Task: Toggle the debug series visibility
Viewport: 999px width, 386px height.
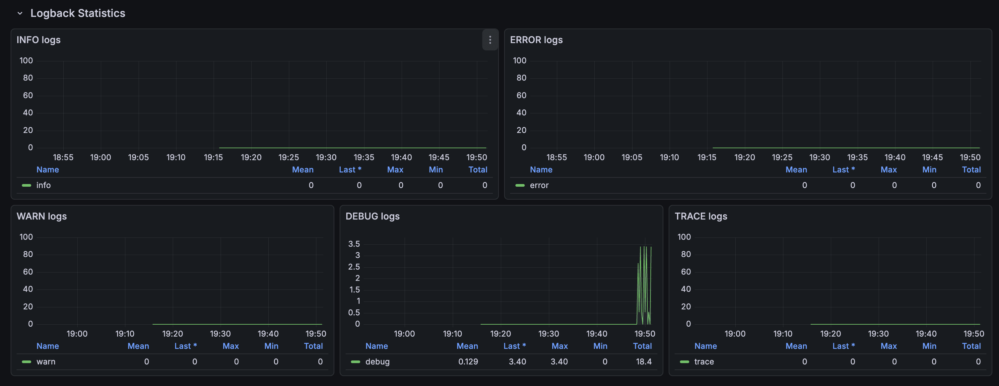Action: pyautogui.click(x=377, y=361)
